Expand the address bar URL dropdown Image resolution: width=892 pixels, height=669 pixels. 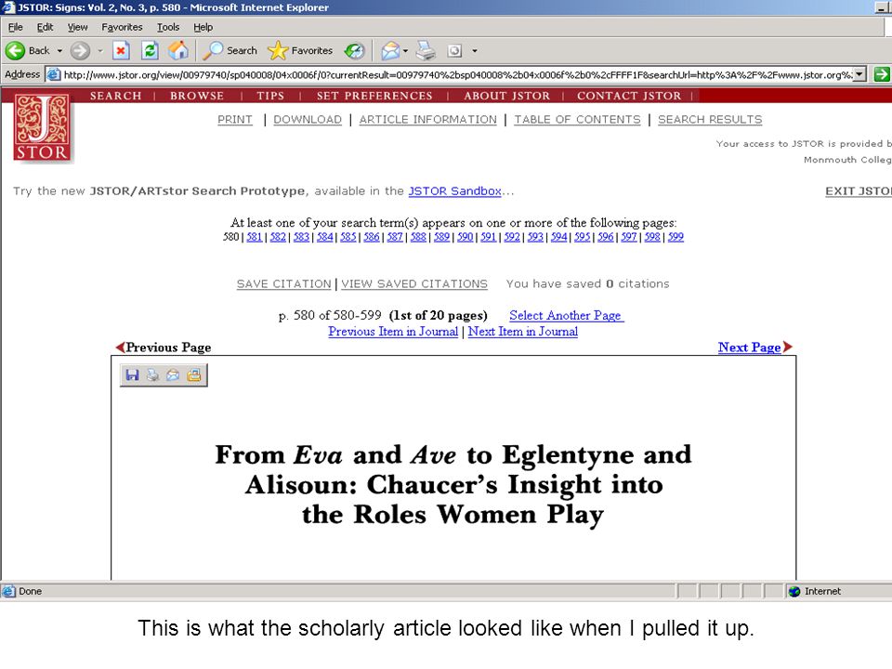(x=859, y=74)
